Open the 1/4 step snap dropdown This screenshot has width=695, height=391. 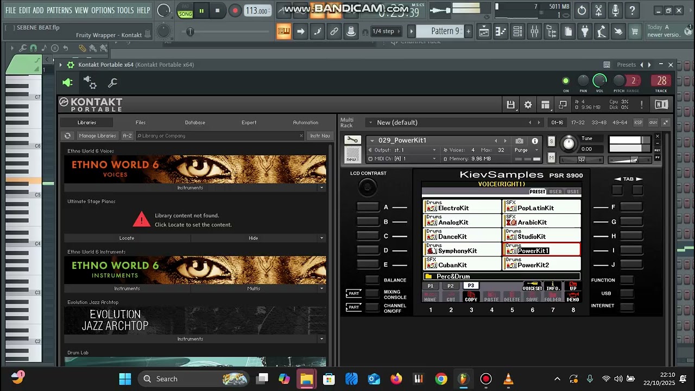coord(386,31)
